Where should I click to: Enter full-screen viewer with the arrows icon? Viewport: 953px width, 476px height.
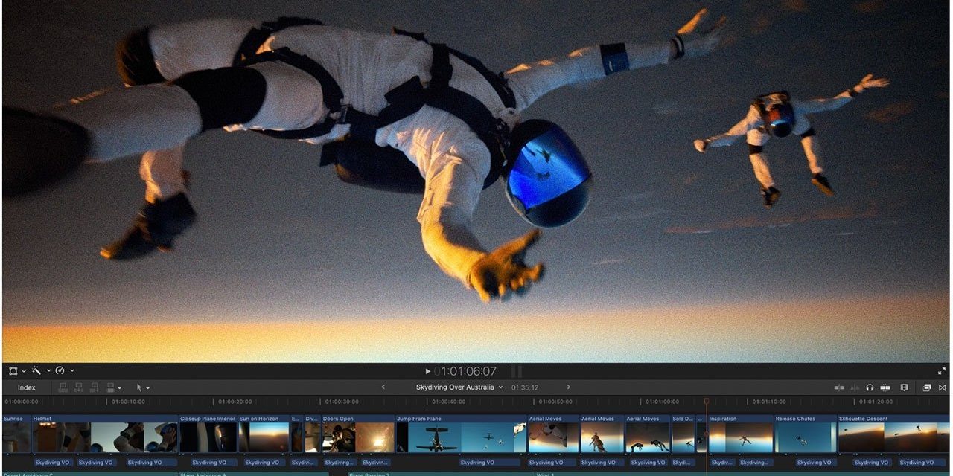click(x=942, y=370)
